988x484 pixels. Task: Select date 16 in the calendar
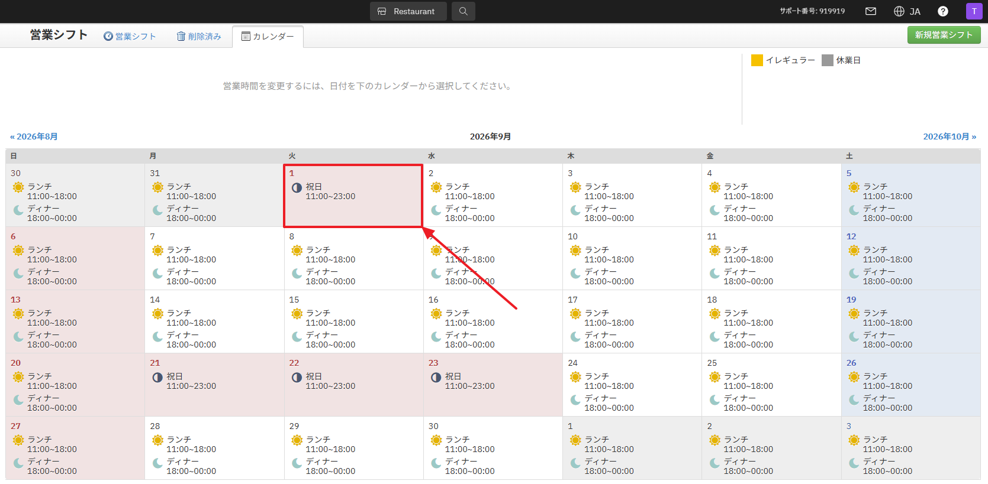click(433, 300)
